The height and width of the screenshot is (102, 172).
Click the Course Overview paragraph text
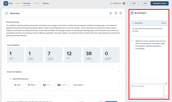63,30
